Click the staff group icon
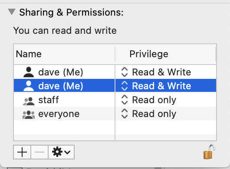The image size is (230, 169). (29, 101)
